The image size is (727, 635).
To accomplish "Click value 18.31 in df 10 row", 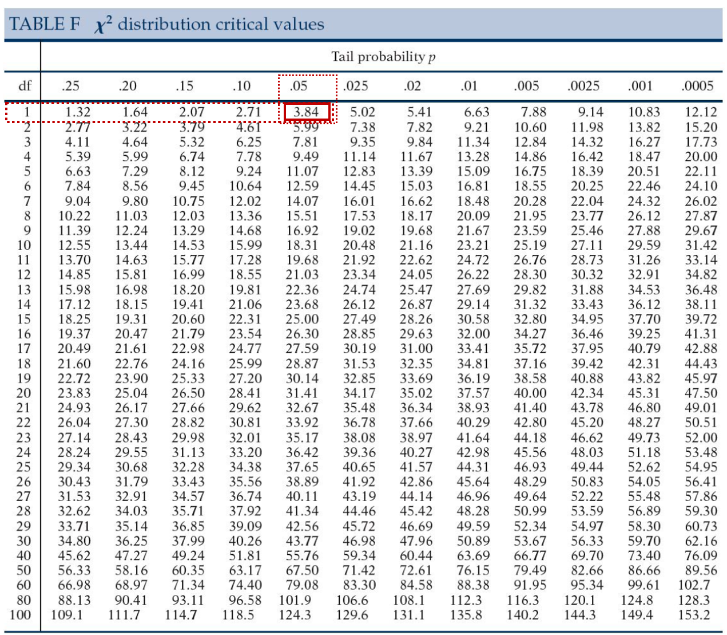I will pyautogui.click(x=303, y=245).
